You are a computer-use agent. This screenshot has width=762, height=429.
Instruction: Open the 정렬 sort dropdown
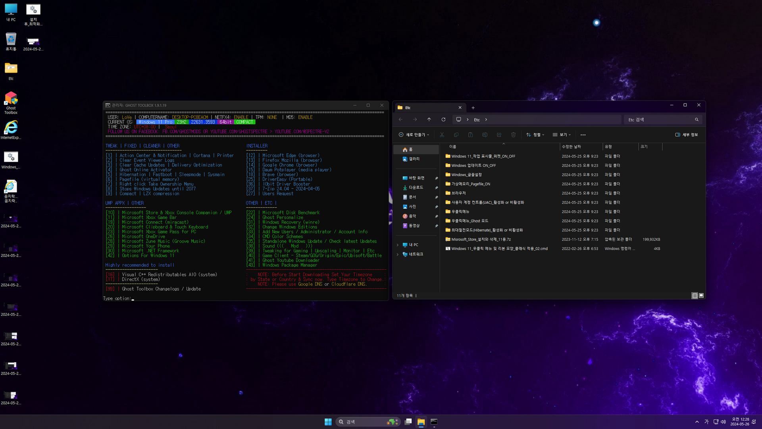tap(535, 135)
